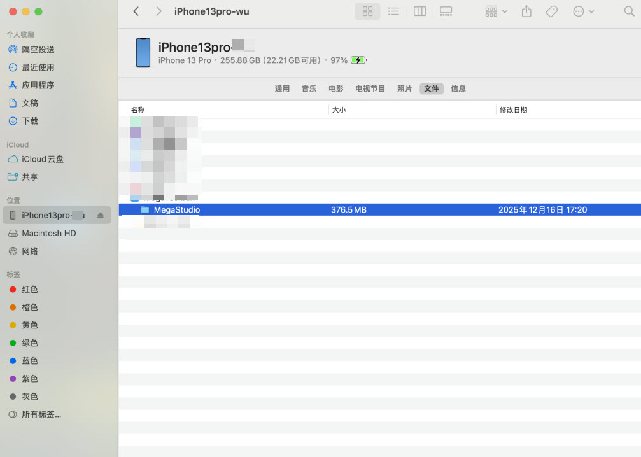Open the 照片 tab
This screenshot has width=641, height=457.
pyautogui.click(x=404, y=88)
